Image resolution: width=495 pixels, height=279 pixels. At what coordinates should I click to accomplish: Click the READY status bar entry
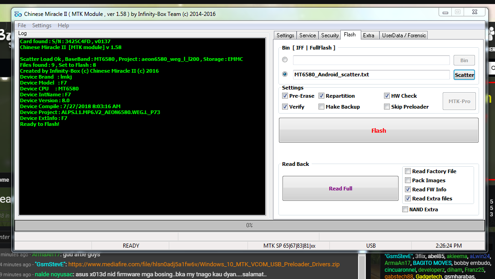pyautogui.click(x=131, y=245)
